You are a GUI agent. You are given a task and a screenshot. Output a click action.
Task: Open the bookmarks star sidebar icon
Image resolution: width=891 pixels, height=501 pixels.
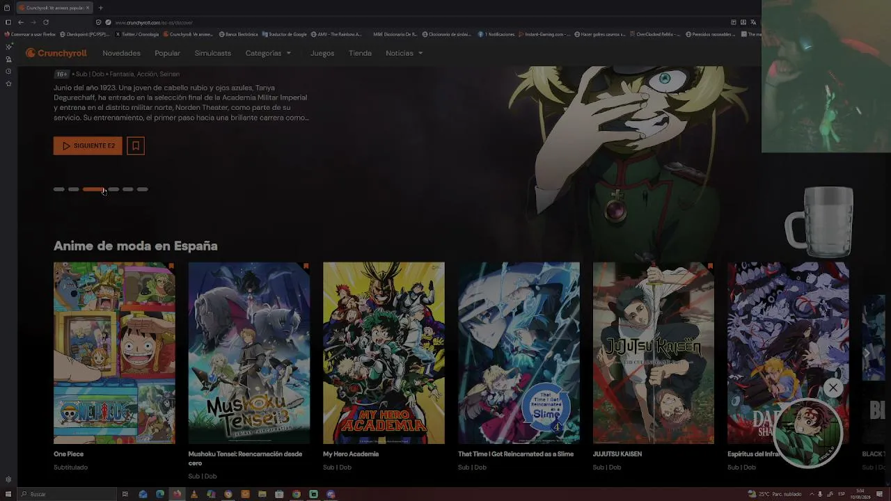[8, 84]
